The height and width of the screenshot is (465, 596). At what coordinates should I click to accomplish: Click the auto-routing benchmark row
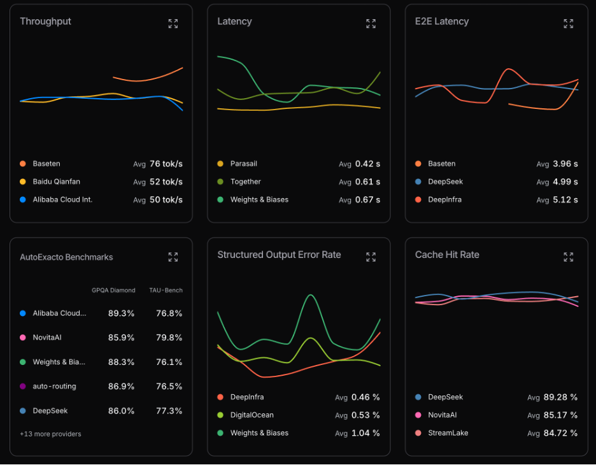tap(101, 386)
